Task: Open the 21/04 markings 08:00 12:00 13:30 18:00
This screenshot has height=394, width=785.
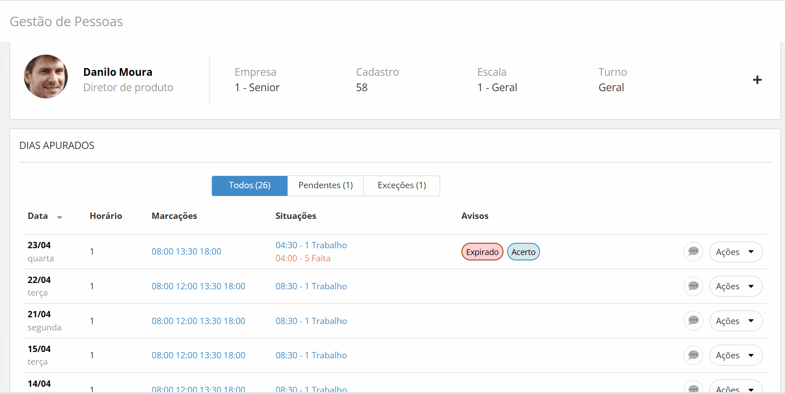Action: point(198,321)
